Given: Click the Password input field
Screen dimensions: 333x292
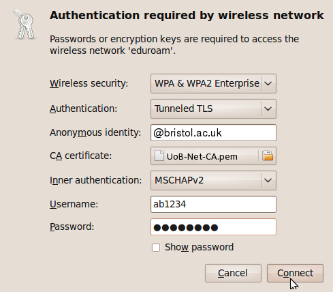Looking at the screenshot, I should (x=213, y=227).
